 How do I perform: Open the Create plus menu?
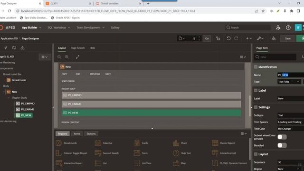(x=249, y=38)
